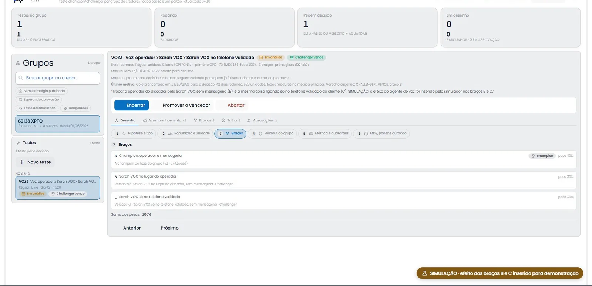The height and width of the screenshot is (286, 592).
Task: Click the Challenger vence trophy badge in the VOZ3 header
Action: click(x=306, y=58)
